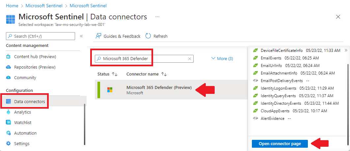Go to Home breadcrumb link
The width and height of the screenshot is (350, 151).
click(12, 6)
